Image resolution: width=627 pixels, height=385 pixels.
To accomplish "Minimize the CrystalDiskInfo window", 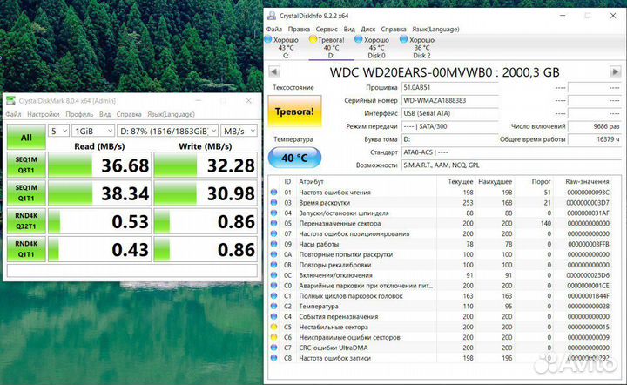I will (563, 16).
